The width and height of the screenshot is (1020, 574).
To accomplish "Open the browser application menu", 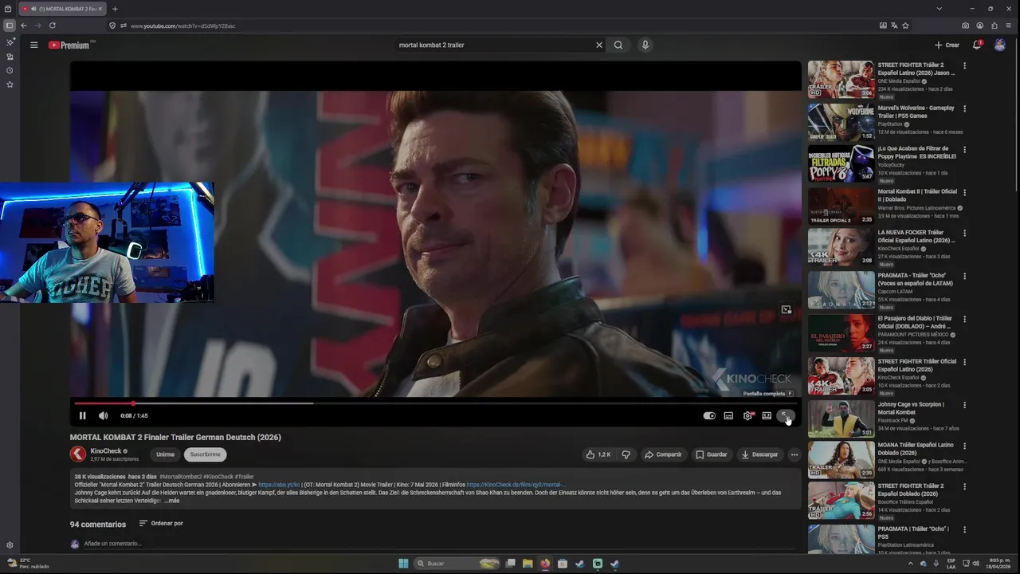I will pos(1008,26).
